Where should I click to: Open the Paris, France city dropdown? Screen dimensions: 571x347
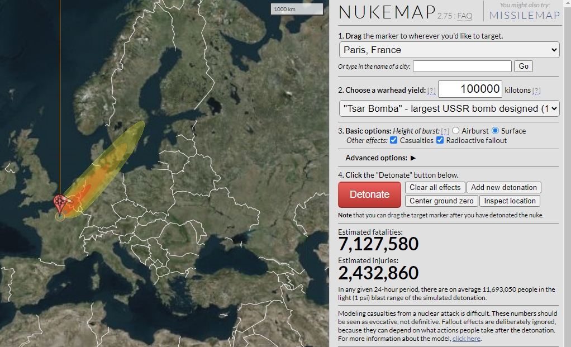[x=449, y=50]
